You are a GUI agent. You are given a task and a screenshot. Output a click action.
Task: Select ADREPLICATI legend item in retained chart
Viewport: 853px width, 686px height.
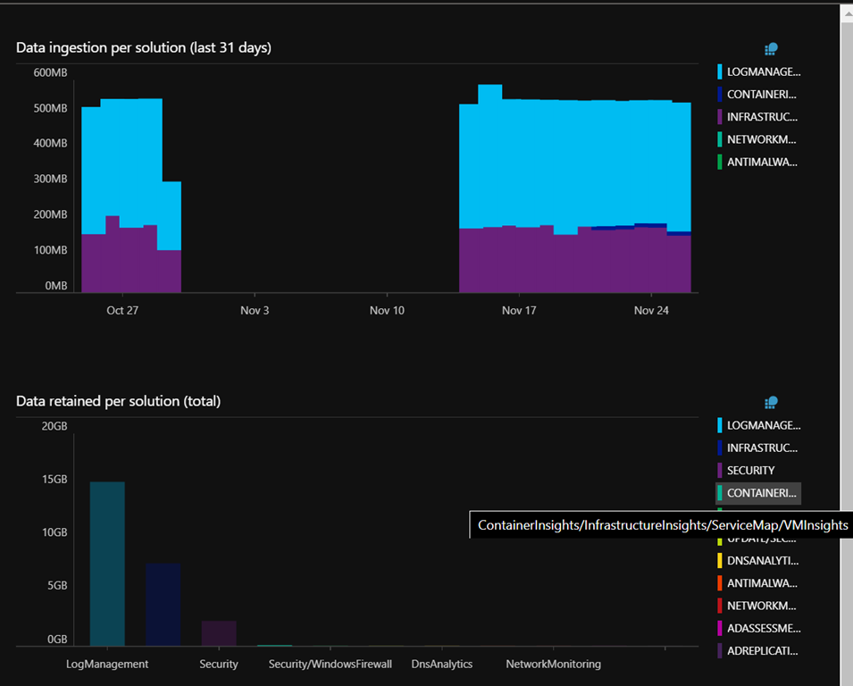tap(762, 651)
